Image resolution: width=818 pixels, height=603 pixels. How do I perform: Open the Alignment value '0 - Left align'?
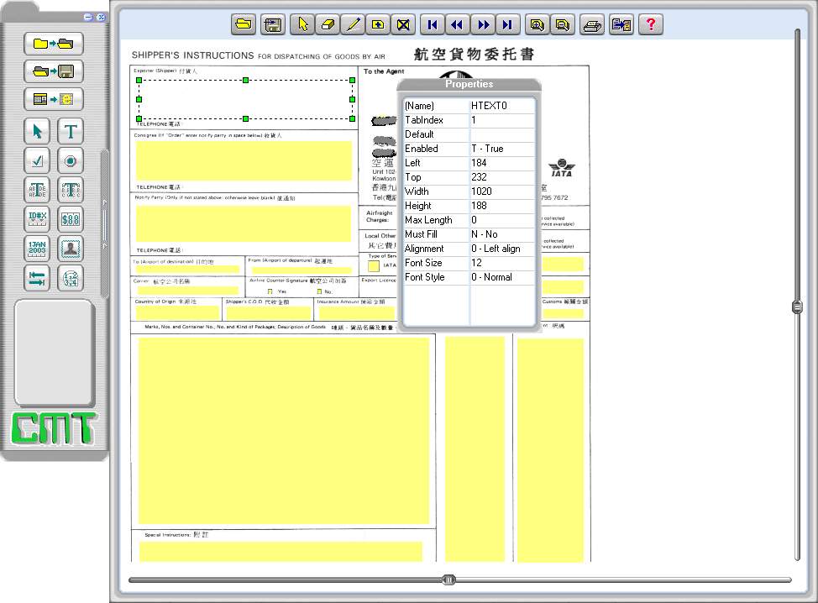(501, 249)
